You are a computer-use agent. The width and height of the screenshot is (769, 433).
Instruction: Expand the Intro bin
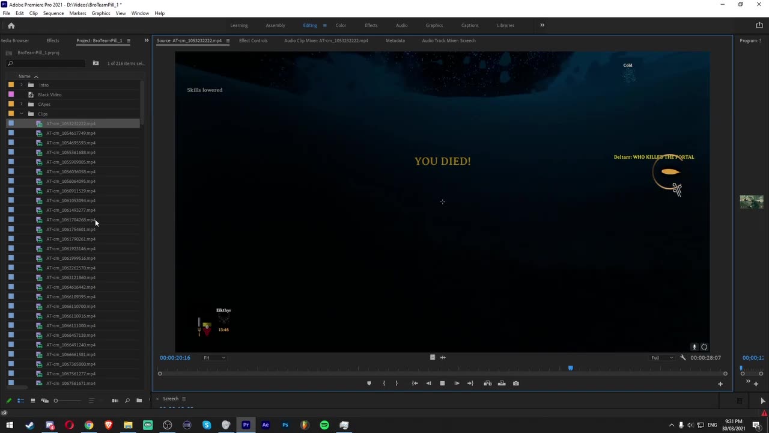pyautogui.click(x=22, y=85)
